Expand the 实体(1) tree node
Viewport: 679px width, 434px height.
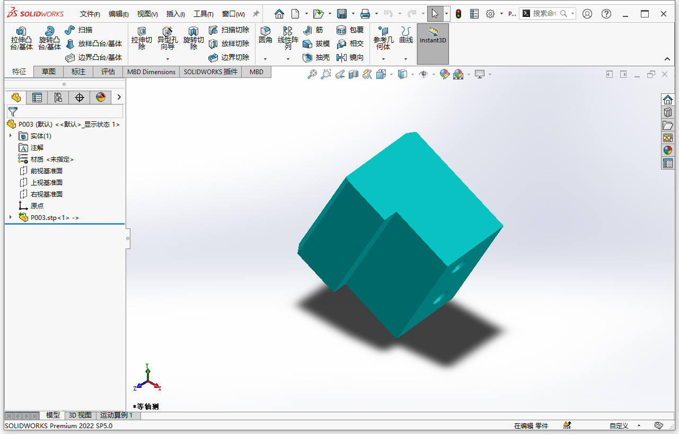(11, 136)
